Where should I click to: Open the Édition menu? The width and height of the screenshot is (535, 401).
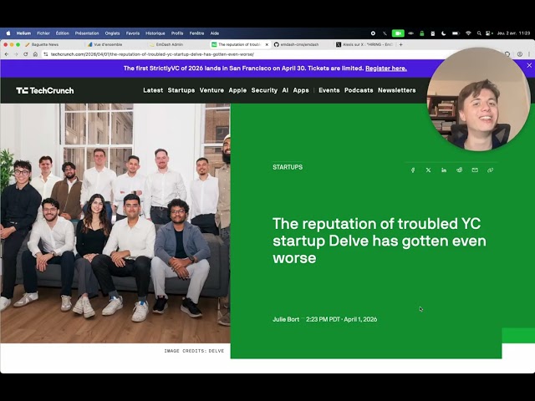pyautogui.click(x=63, y=33)
